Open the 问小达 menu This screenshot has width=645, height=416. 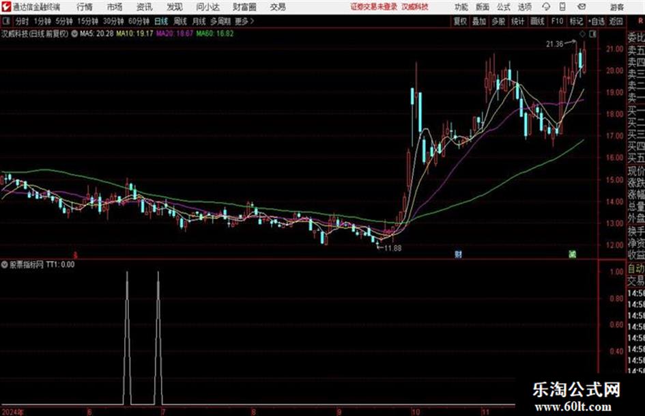207,7
